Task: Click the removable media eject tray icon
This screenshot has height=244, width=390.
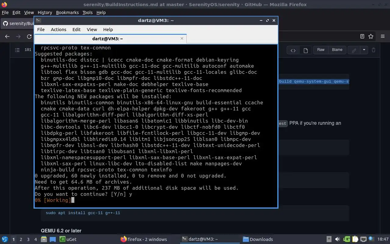Action: (329, 239)
